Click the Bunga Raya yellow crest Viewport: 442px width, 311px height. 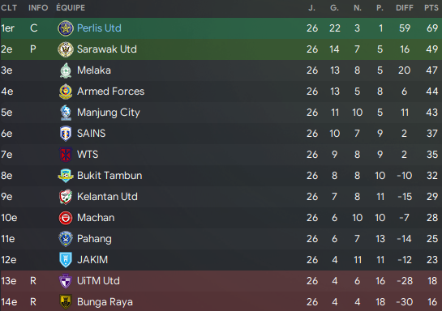pyautogui.click(x=66, y=302)
